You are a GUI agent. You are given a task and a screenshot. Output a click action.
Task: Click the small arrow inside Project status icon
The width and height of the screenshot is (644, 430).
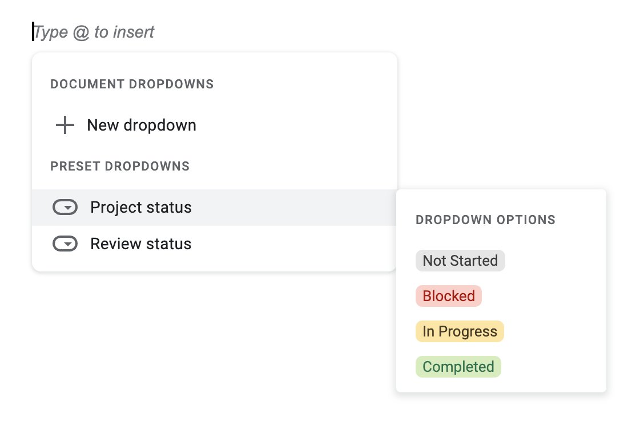pyautogui.click(x=68, y=208)
